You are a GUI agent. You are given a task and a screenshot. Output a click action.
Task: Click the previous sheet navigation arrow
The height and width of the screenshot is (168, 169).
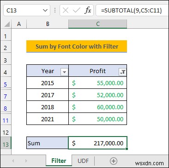pyautogui.click(x=13, y=161)
